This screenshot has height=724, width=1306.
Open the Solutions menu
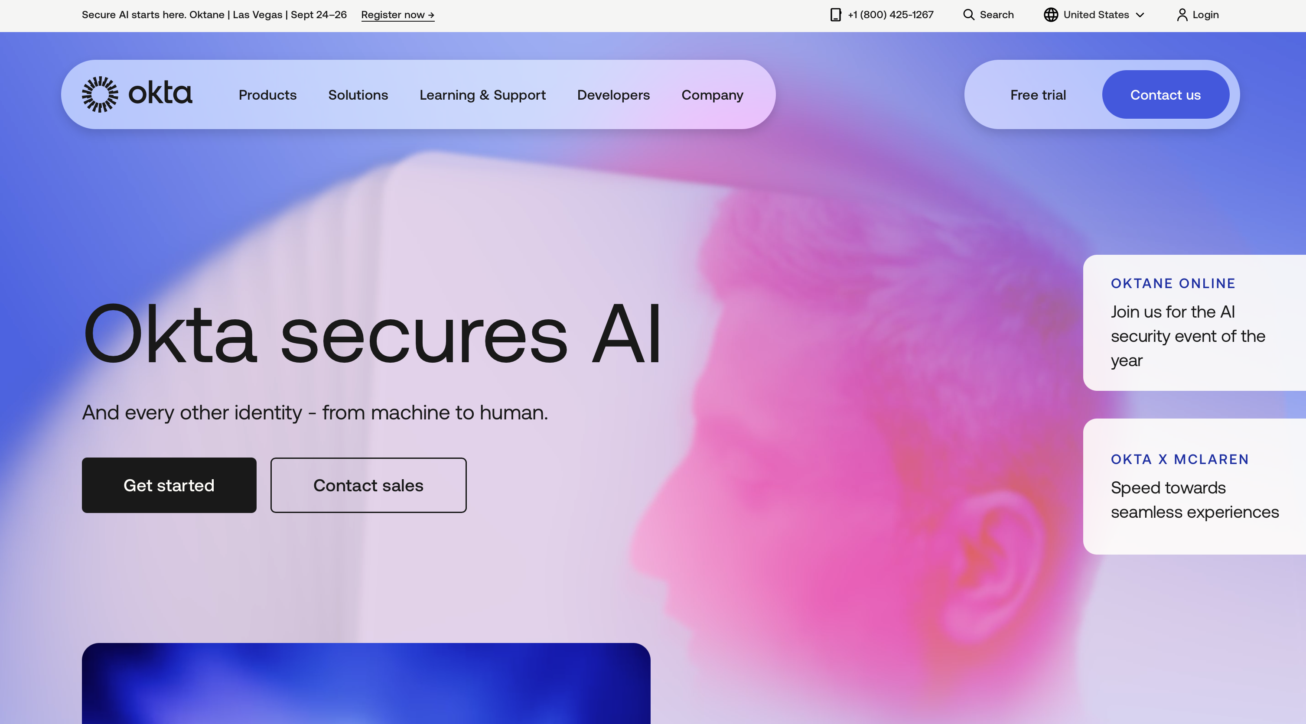point(358,95)
